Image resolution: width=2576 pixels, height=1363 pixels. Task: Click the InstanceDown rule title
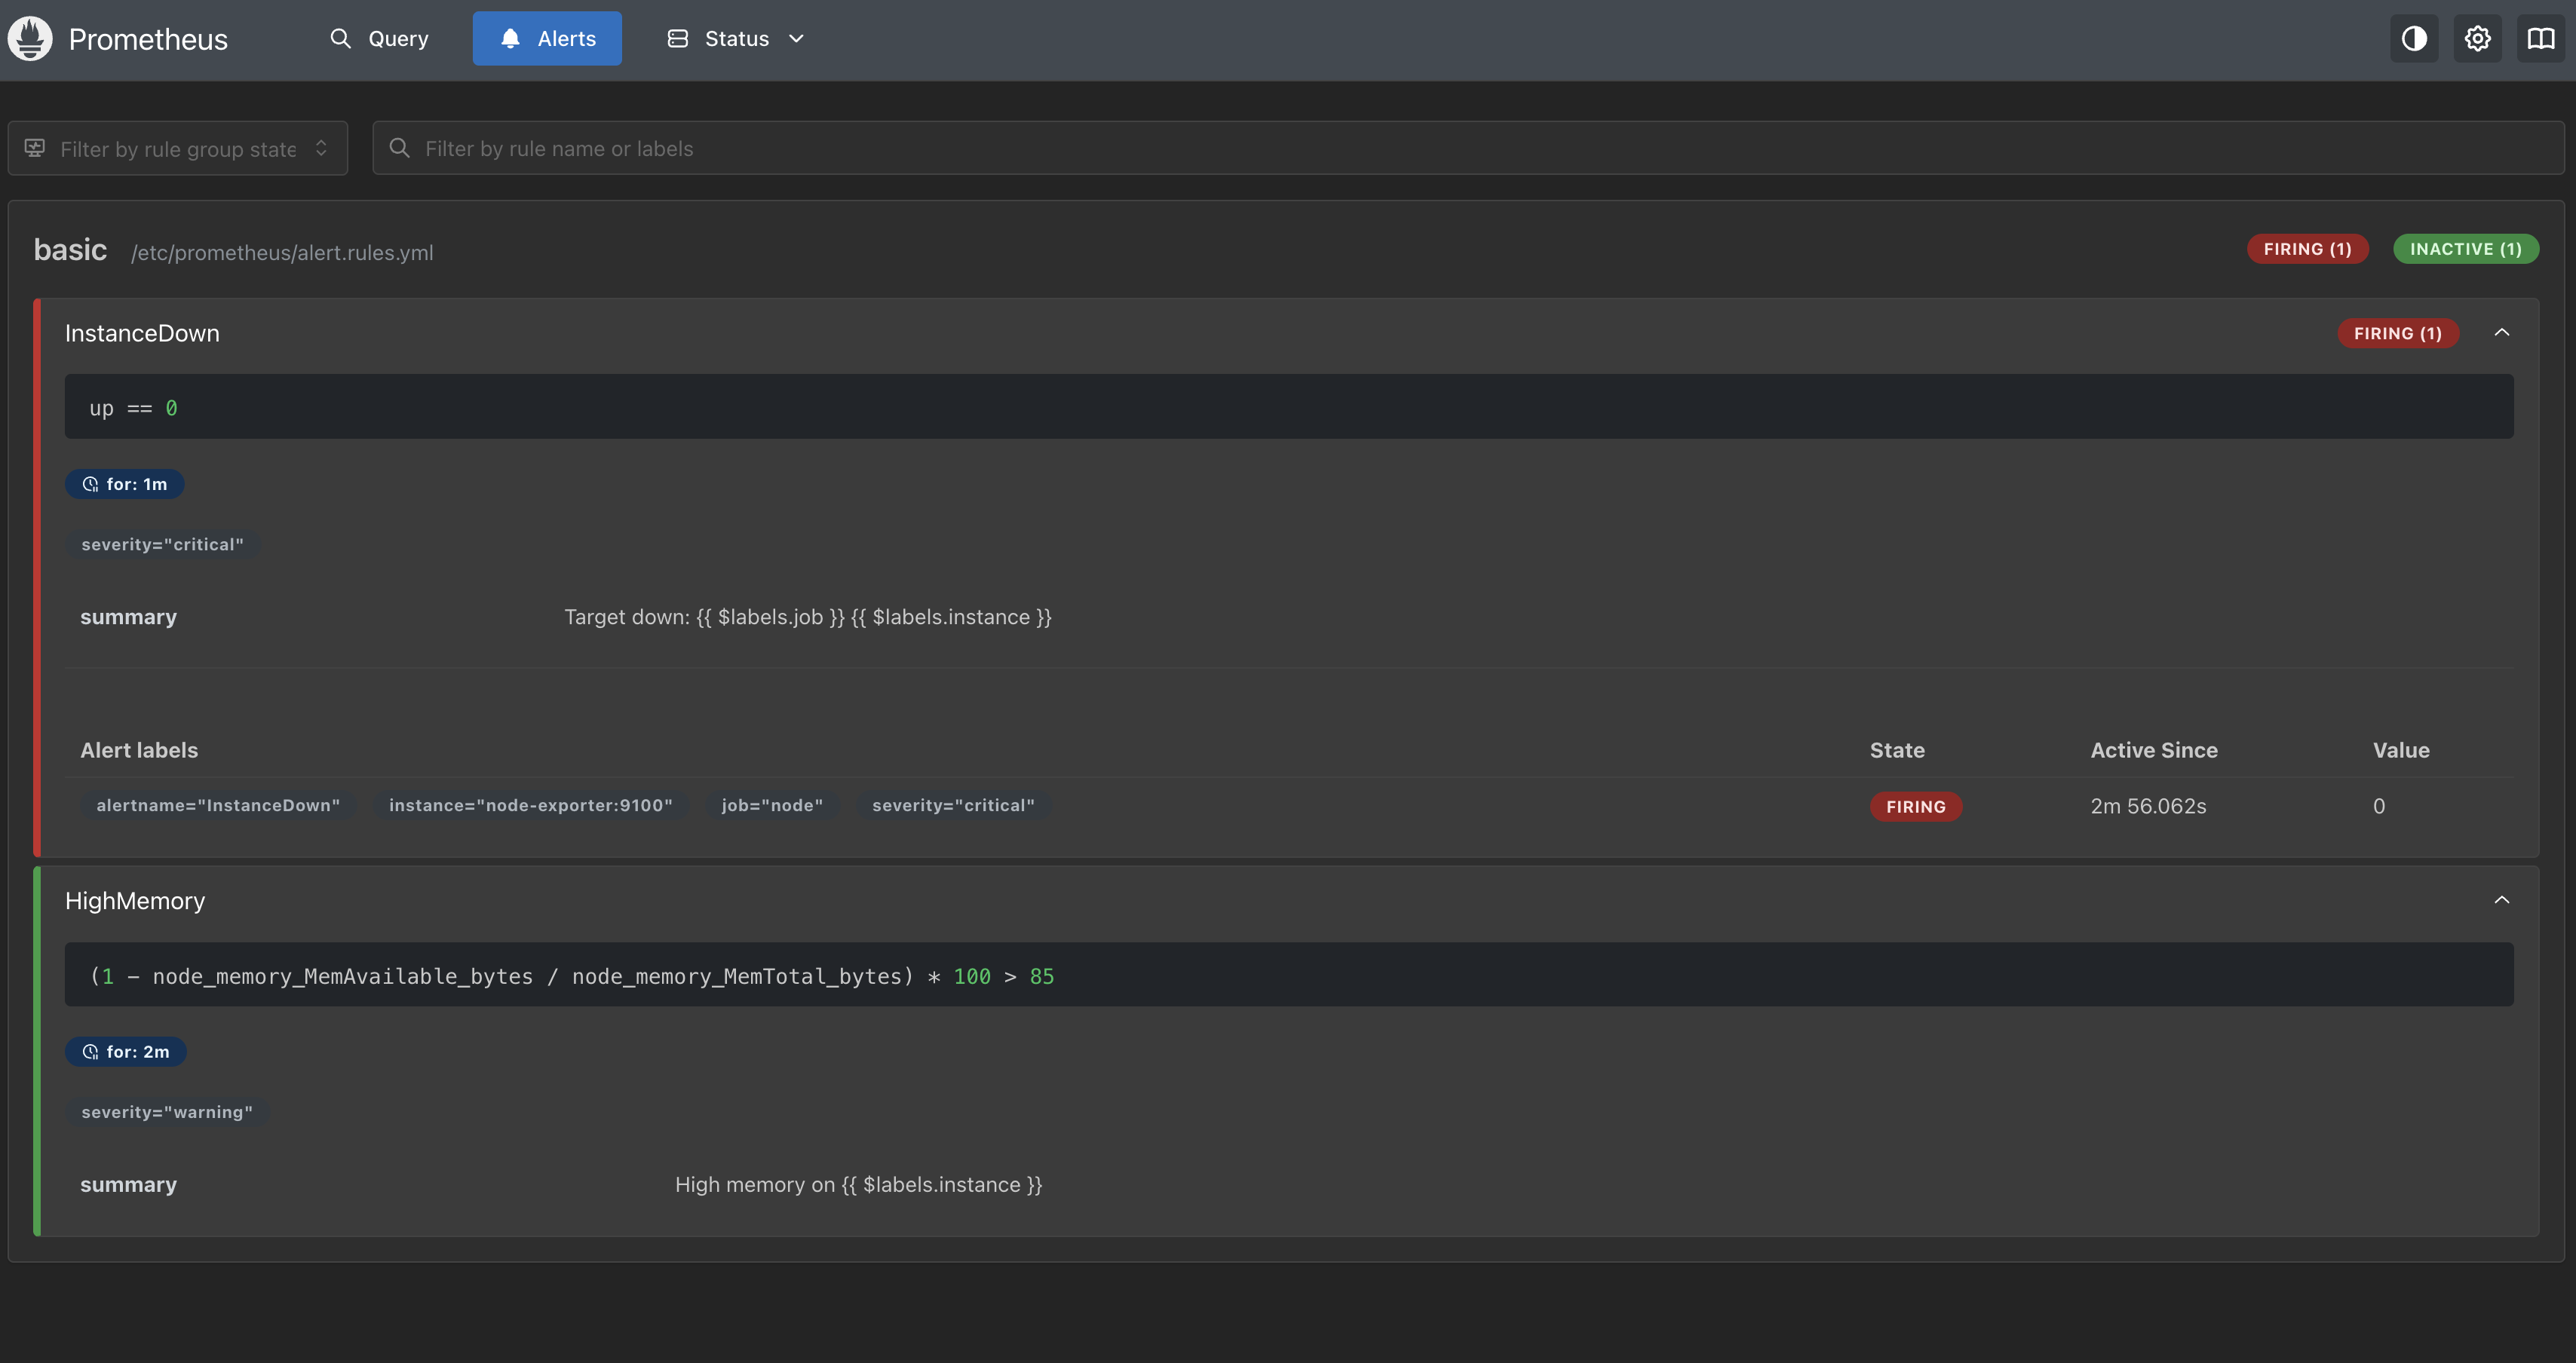pyautogui.click(x=142, y=333)
